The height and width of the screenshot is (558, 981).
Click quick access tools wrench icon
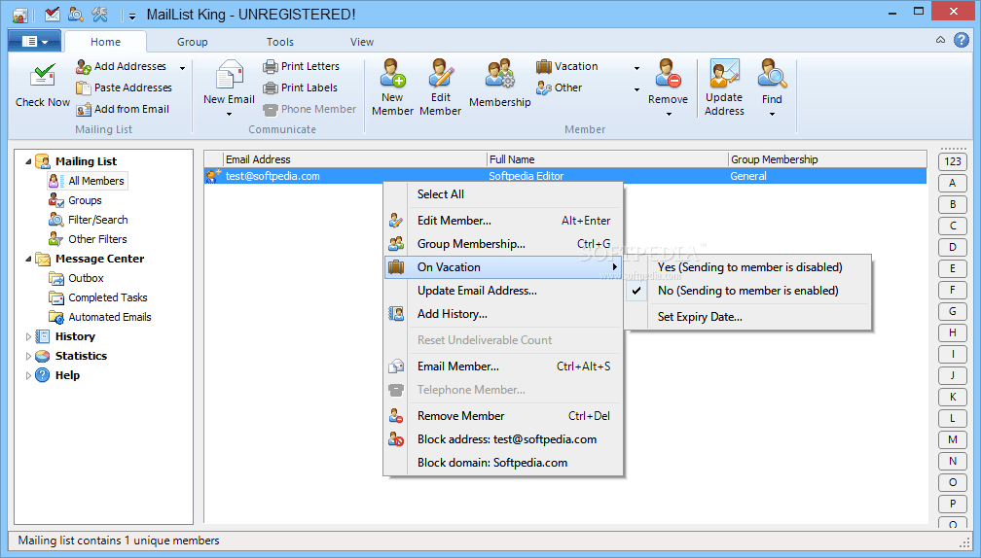click(x=99, y=14)
